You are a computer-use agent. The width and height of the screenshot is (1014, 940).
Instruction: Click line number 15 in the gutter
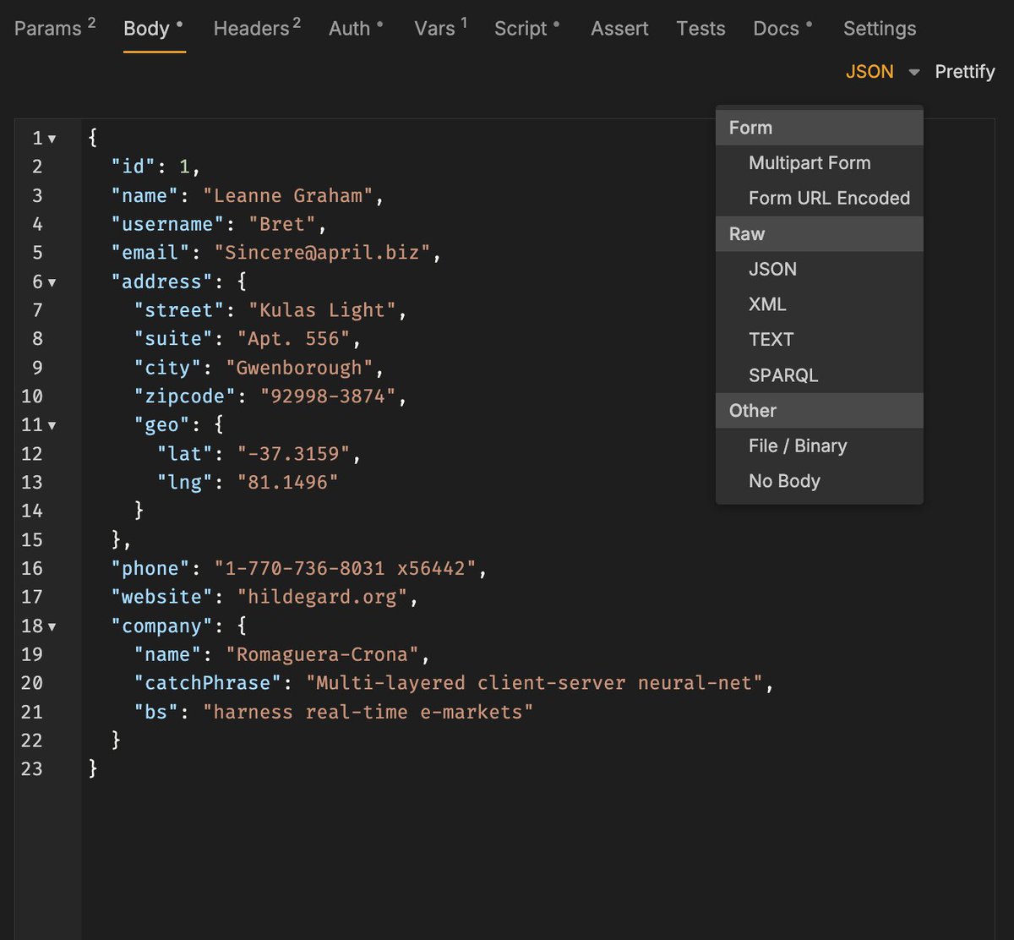[32, 539]
